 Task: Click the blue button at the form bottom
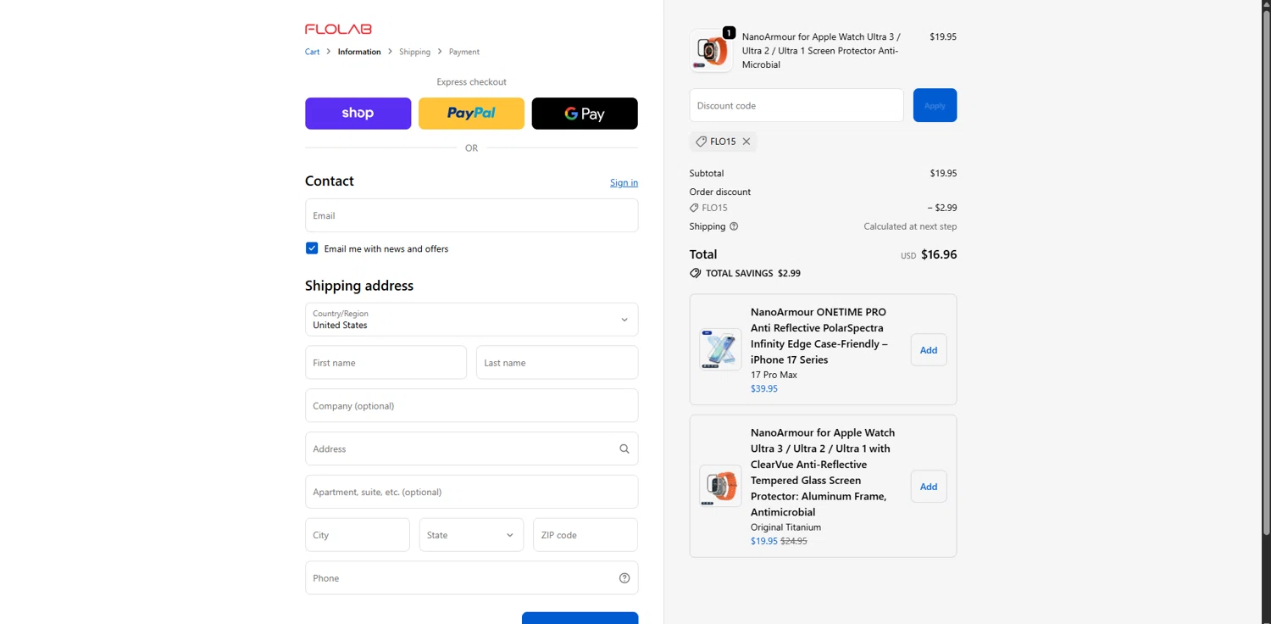580,618
